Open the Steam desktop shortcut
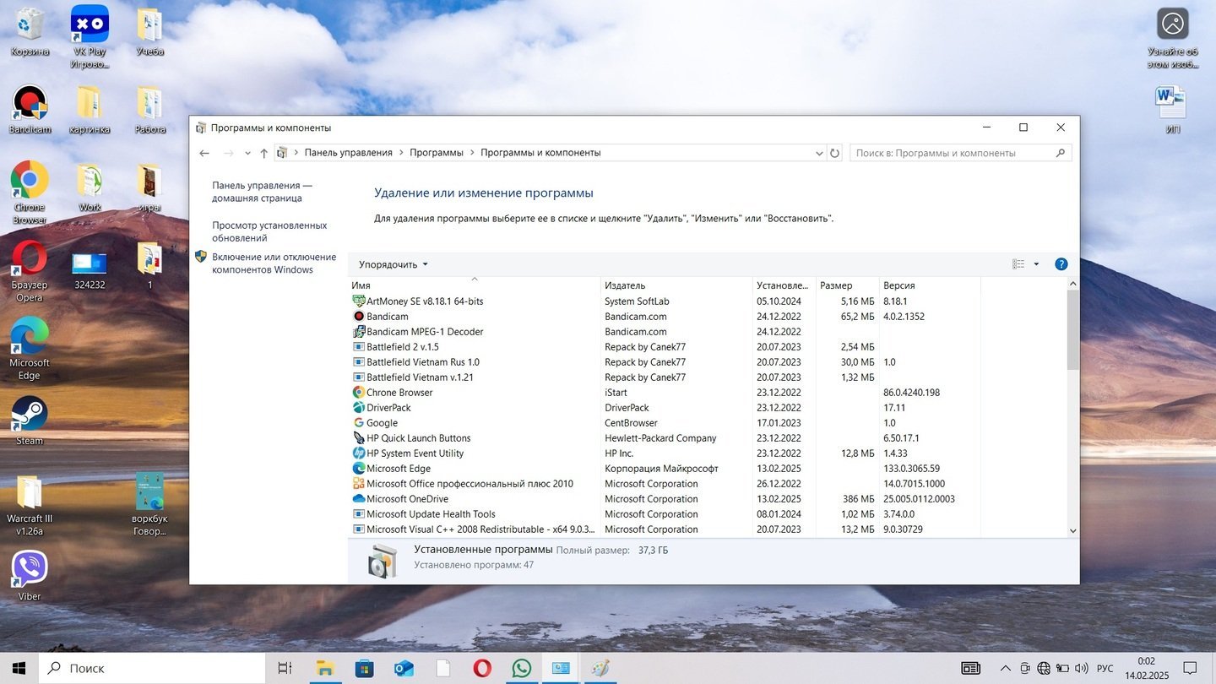 [x=30, y=421]
